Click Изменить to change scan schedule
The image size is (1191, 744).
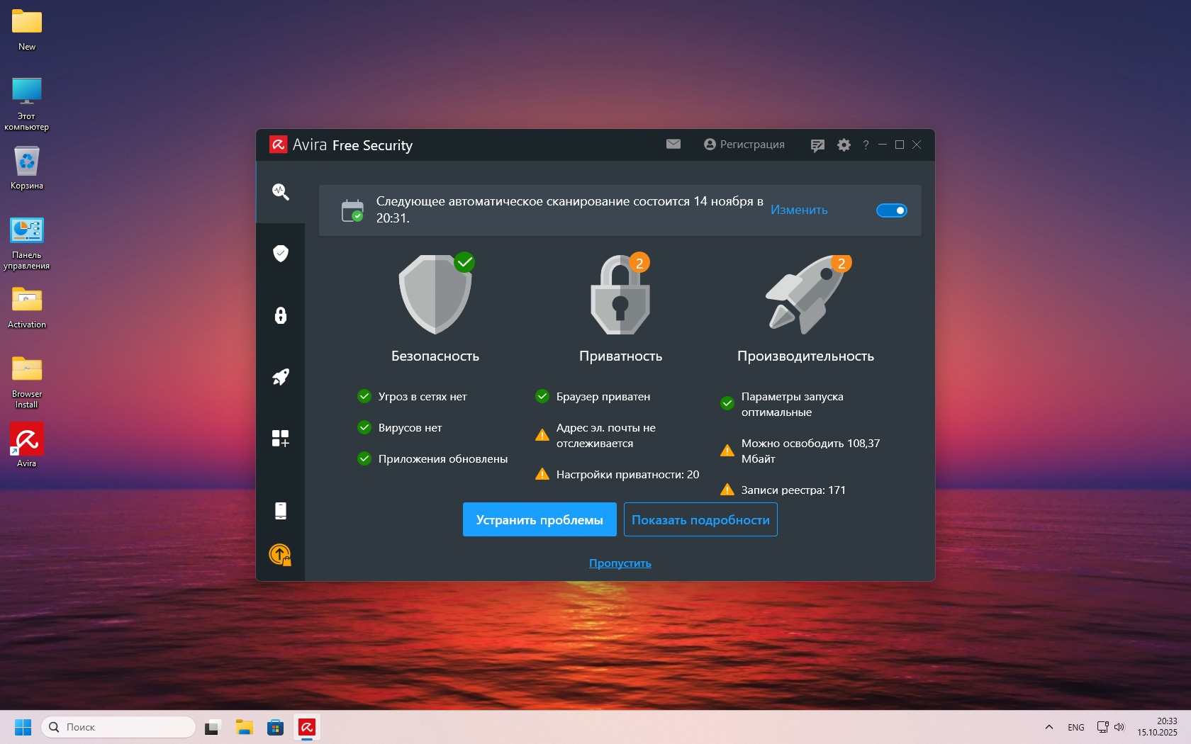(799, 210)
